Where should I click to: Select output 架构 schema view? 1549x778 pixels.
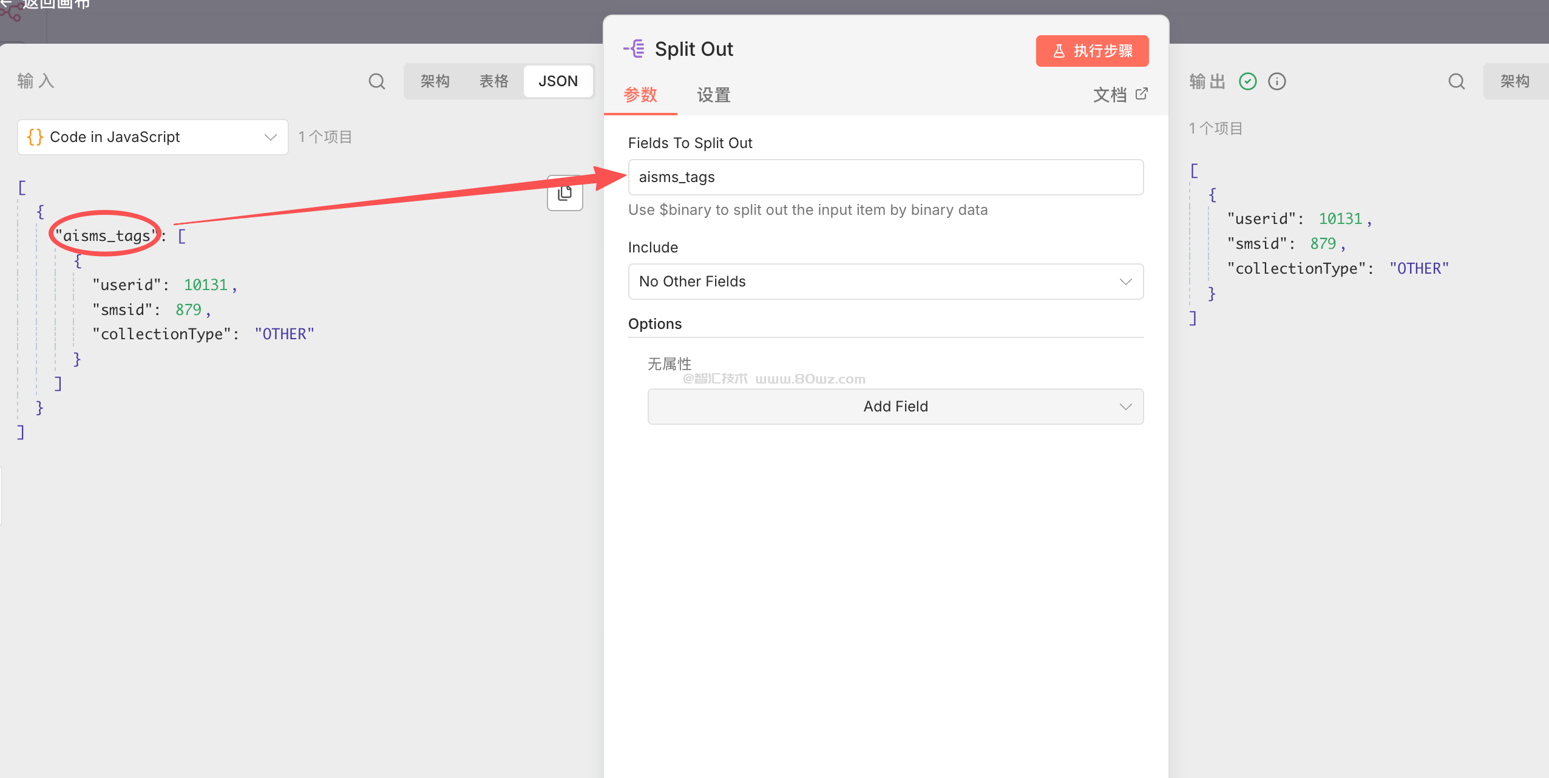(1514, 81)
